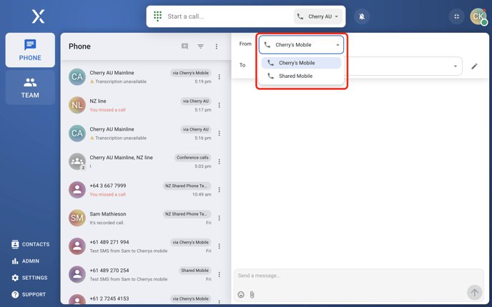Open the dial pad icon
The image size is (492, 307).
[157, 16]
